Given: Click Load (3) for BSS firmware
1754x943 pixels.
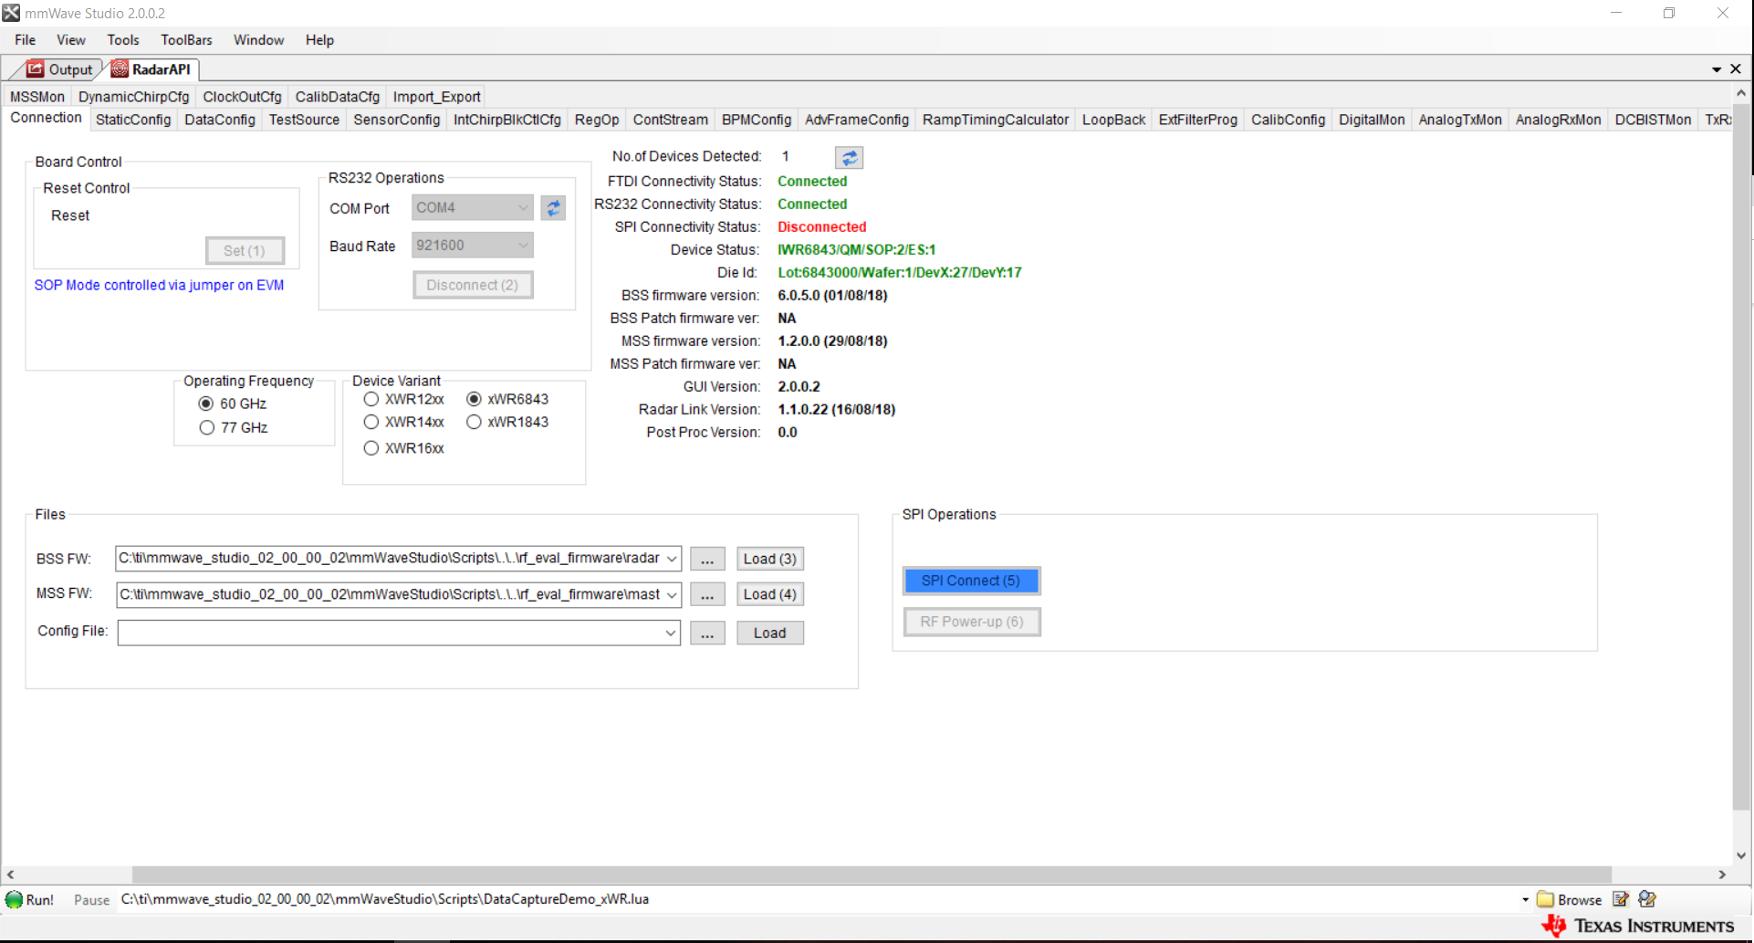Looking at the screenshot, I should coord(770,559).
